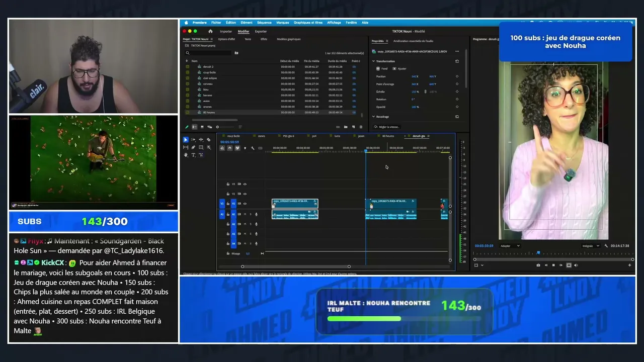Solo audio track A2
The width and height of the screenshot is (644, 362).
point(251,224)
